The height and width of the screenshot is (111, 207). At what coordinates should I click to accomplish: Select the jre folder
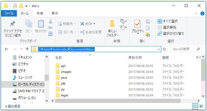[x=60, y=89]
